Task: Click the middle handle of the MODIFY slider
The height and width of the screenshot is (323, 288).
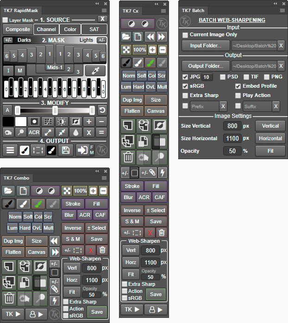Action: pos(55,110)
